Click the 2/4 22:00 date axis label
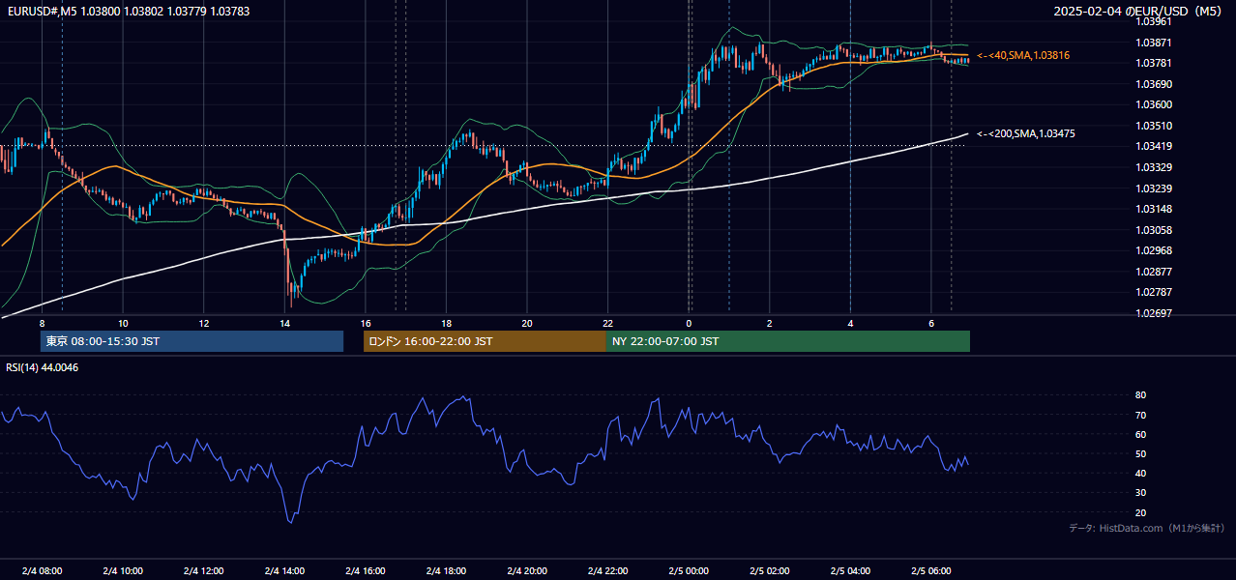Screen dimensions: 1236x580 (x=607, y=570)
